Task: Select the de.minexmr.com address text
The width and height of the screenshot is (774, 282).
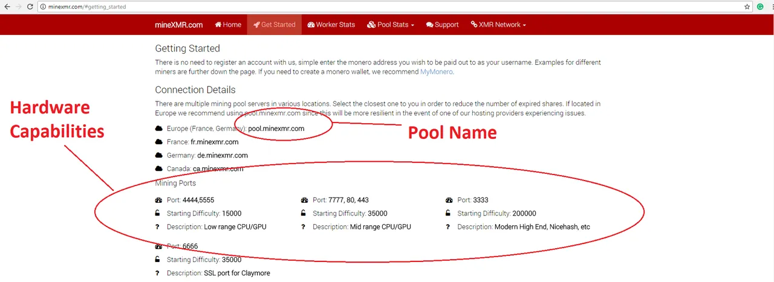Action: pos(223,155)
